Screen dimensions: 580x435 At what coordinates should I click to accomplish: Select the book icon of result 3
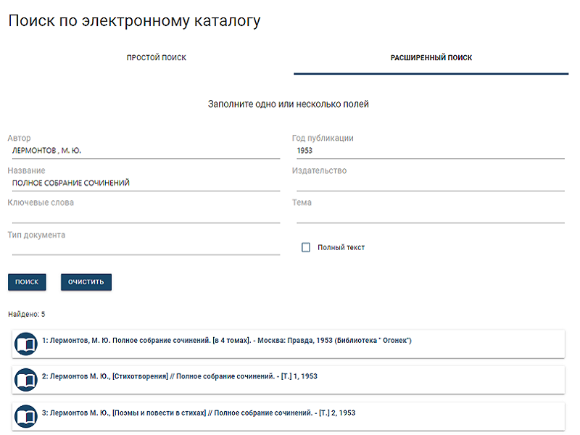pyautogui.click(x=26, y=416)
